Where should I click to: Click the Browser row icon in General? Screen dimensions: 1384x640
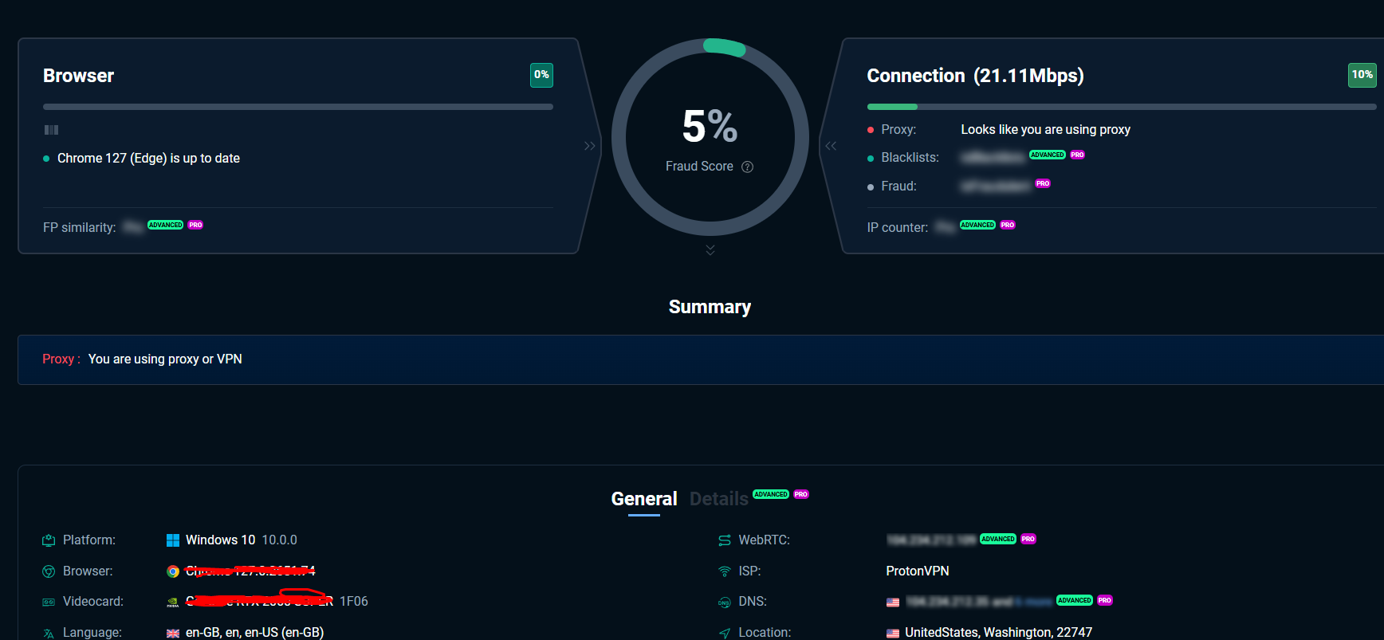(x=49, y=571)
